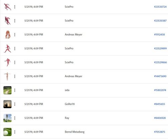
Task: Open the asset link #8415655
Action: [160, 104]
